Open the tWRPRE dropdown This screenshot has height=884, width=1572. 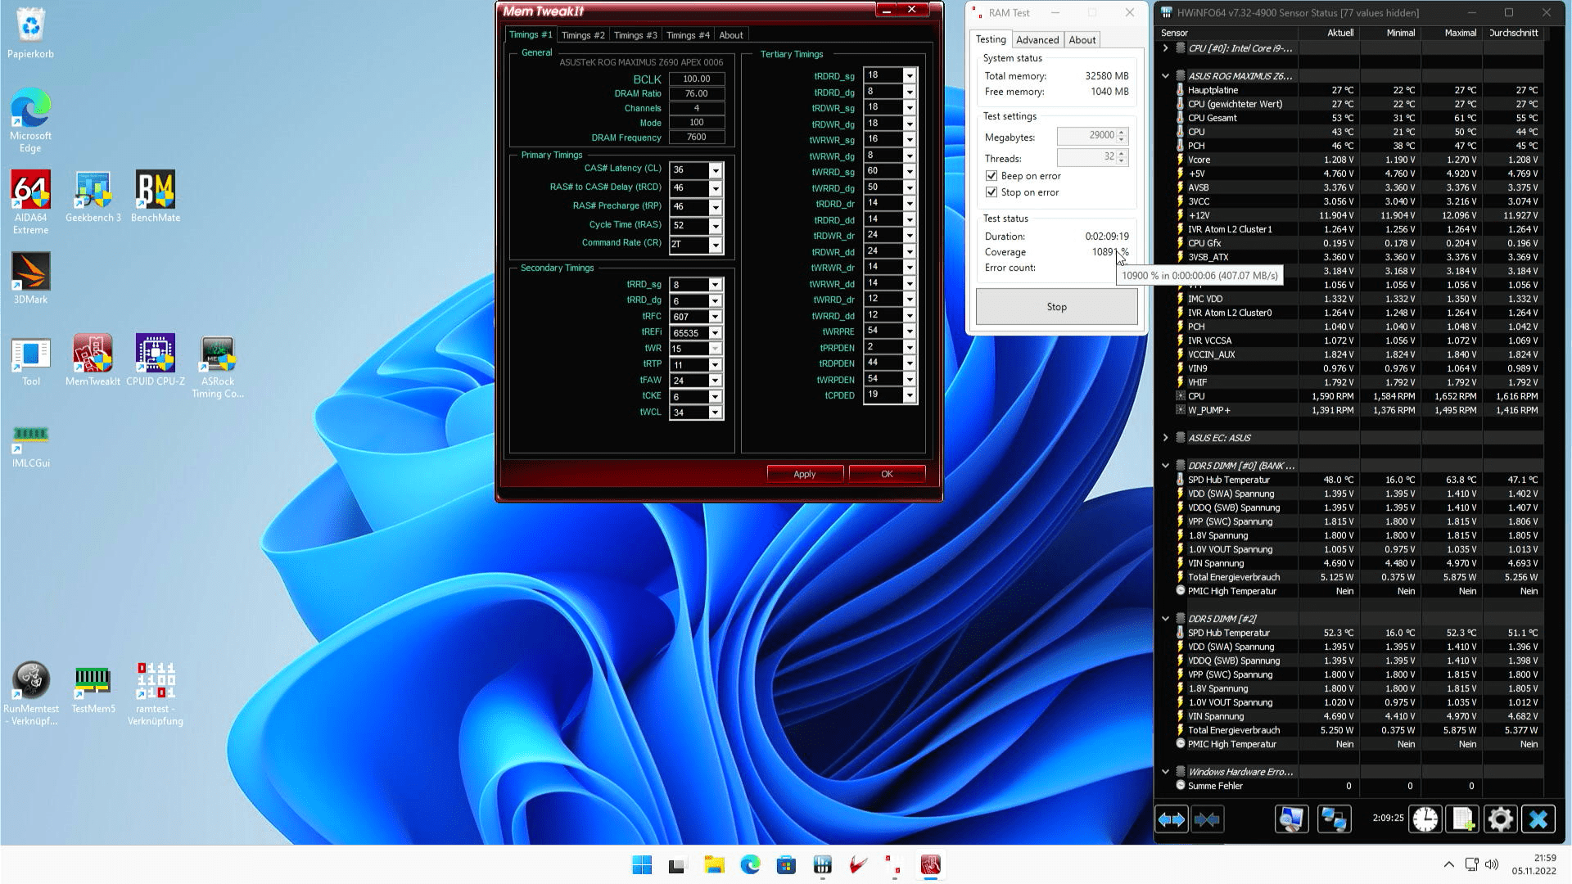(910, 331)
